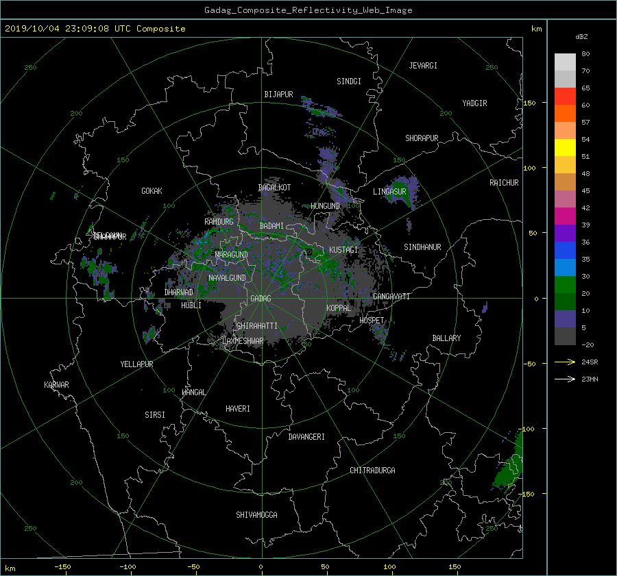Screen dimensions: 617x576
Task: Click the BALLARY city label
Action: (x=446, y=338)
